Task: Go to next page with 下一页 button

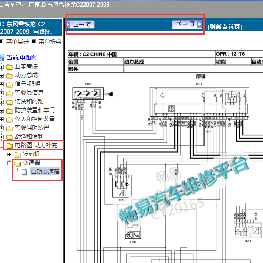Action: tap(187, 24)
